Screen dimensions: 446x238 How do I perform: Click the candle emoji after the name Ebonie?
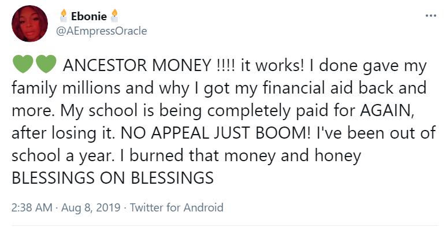click(x=114, y=16)
